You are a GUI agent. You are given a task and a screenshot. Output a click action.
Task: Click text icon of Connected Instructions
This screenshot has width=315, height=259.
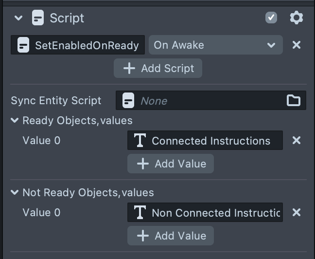point(140,141)
